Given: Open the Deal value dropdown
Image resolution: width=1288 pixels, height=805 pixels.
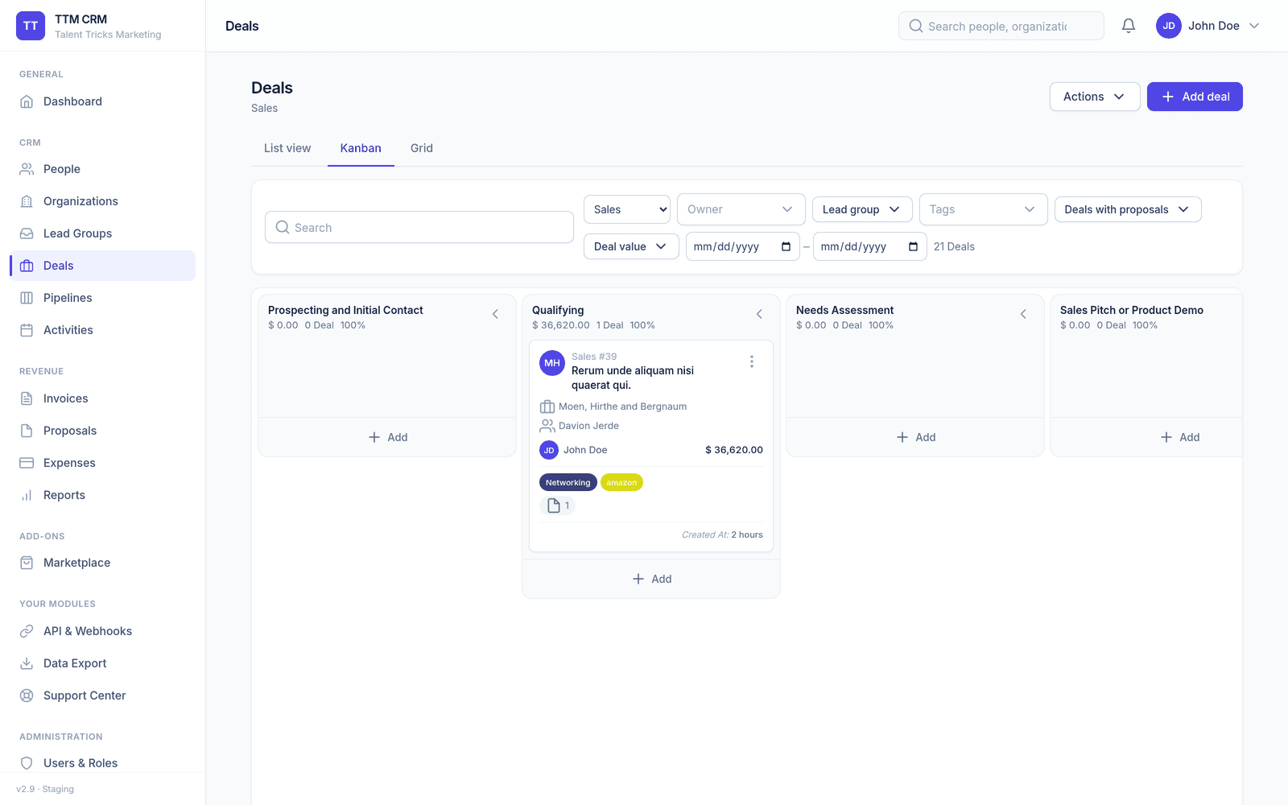Looking at the screenshot, I should pos(631,246).
